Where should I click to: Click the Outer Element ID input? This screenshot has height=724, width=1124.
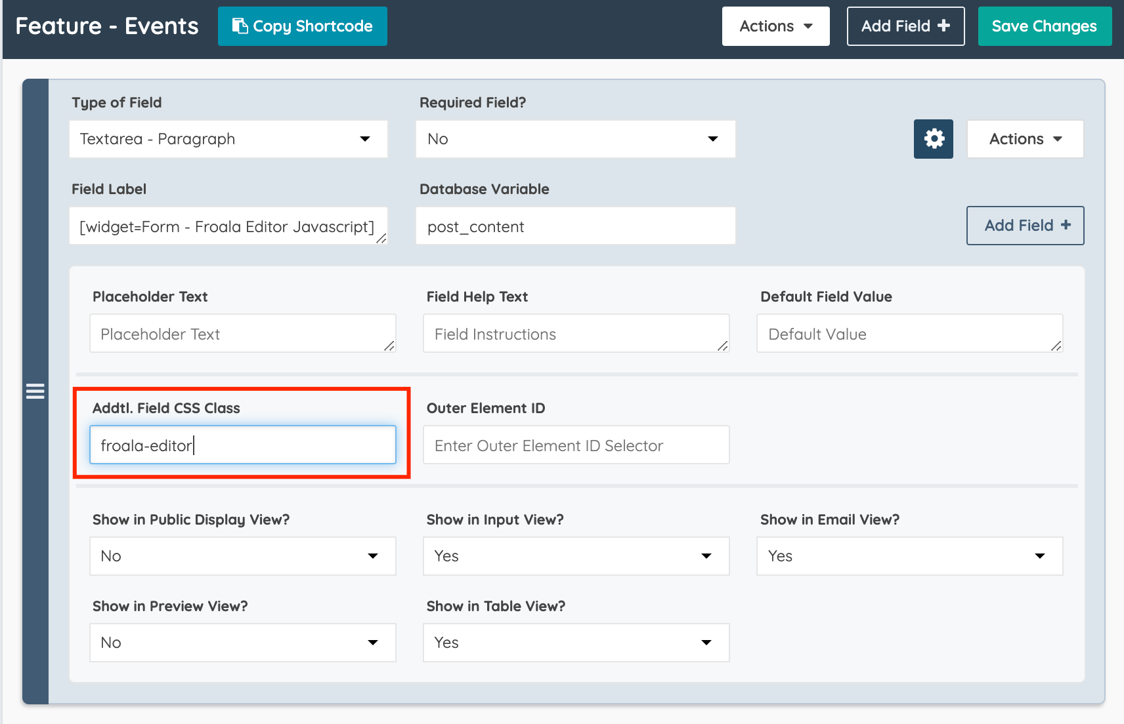click(576, 445)
